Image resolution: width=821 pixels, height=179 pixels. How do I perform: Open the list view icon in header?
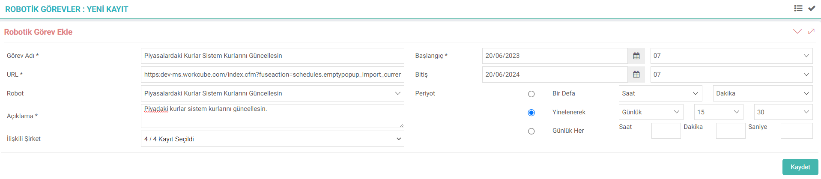pyautogui.click(x=798, y=9)
